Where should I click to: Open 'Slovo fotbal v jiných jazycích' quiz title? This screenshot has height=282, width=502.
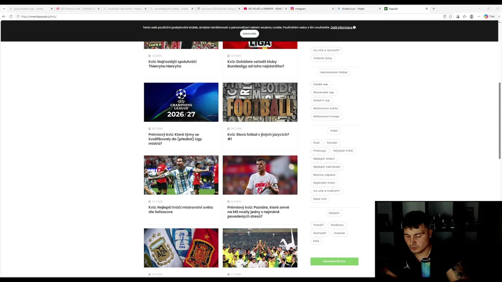[258, 137]
